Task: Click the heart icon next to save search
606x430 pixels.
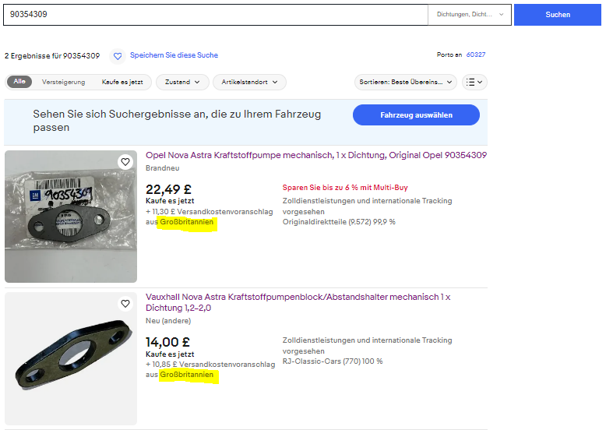Action: point(118,56)
